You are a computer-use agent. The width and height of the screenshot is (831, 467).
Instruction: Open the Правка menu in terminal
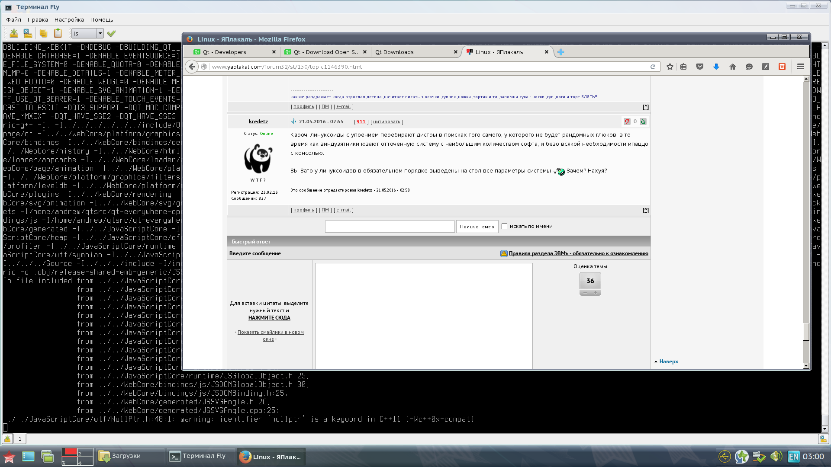[x=38, y=19]
